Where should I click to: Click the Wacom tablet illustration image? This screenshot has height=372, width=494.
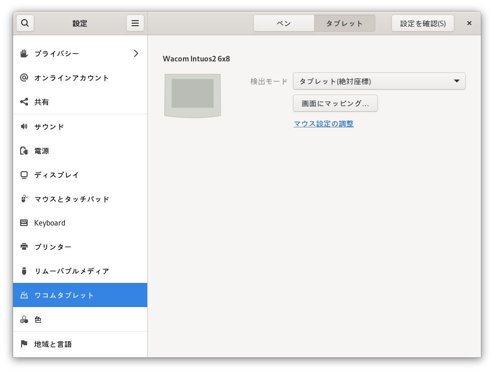click(192, 96)
